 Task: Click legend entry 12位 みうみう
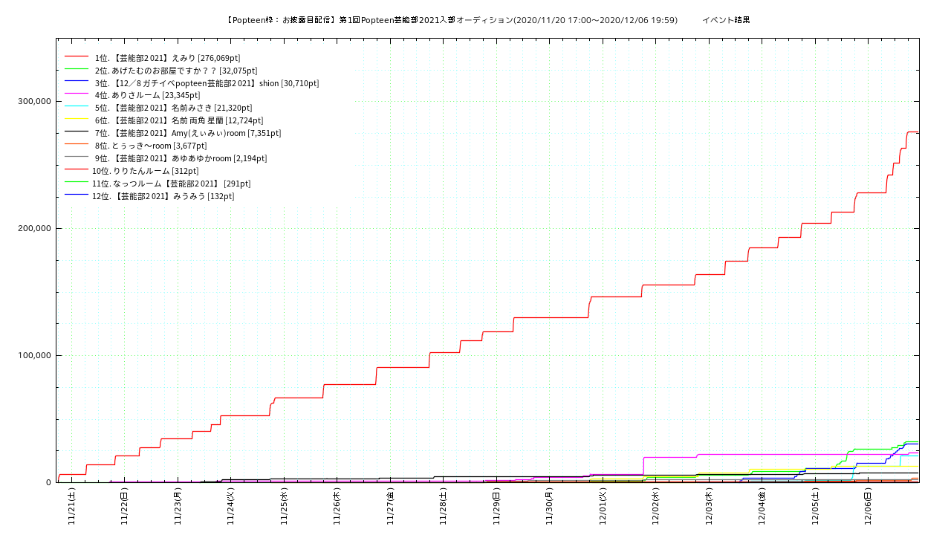(x=163, y=196)
